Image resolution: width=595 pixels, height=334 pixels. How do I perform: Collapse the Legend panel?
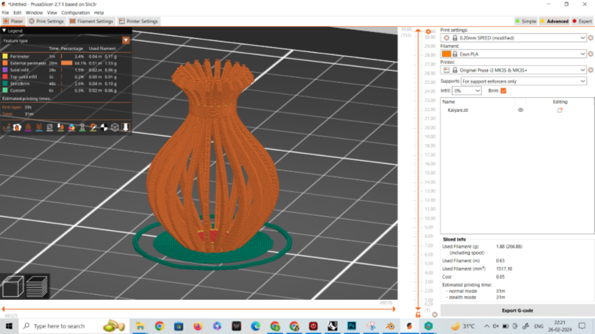4,31
